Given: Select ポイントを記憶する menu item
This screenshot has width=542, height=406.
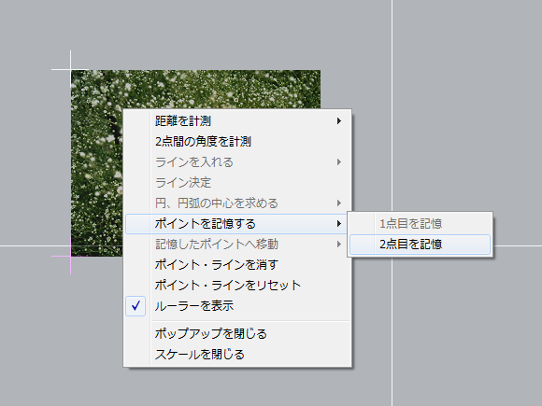Looking at the screenshot, I should tap(237, 224).
